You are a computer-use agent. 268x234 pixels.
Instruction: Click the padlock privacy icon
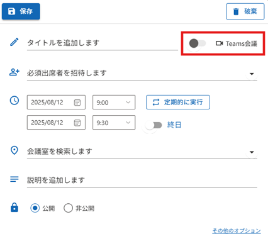(x=14, y=208)
